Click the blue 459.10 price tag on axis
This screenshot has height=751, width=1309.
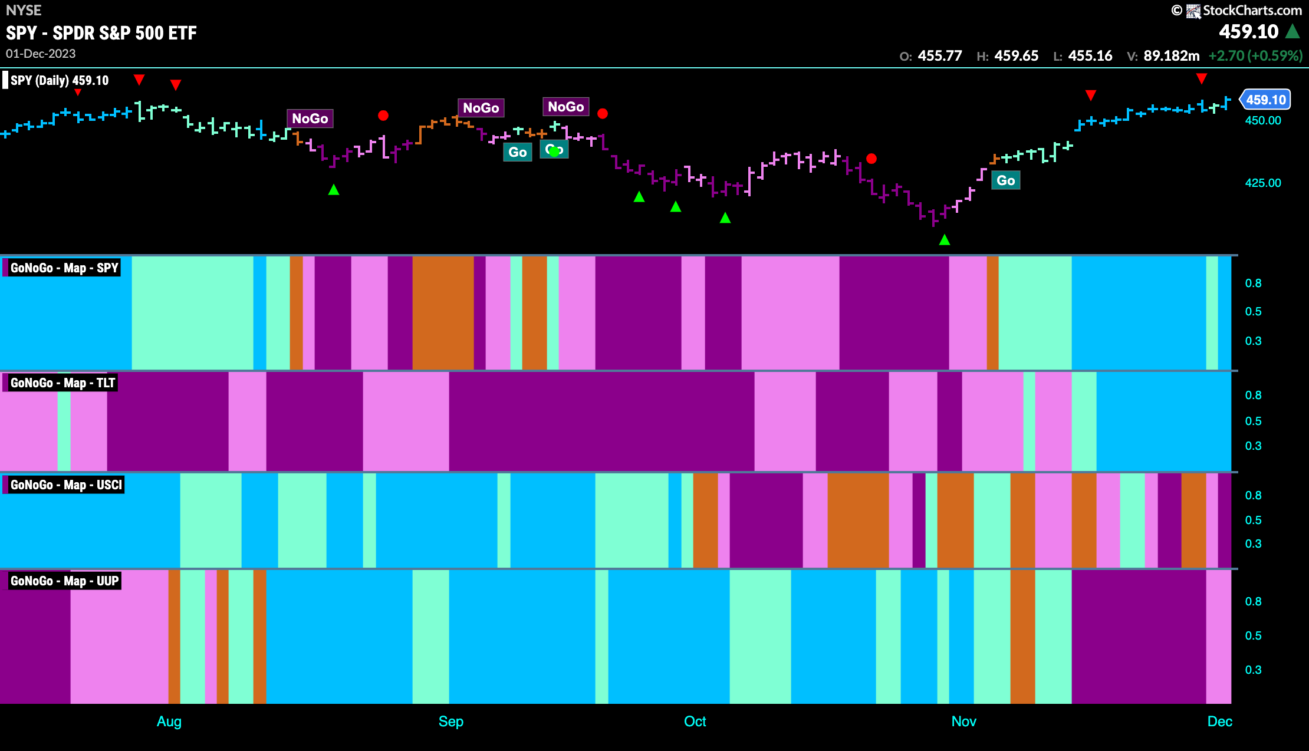pos(1265,100)
